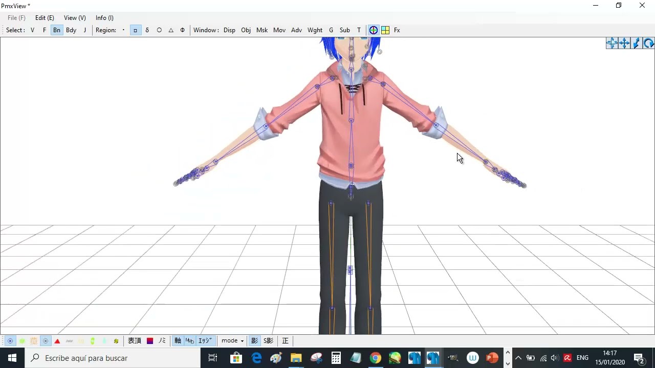This screenshot has width=655, height=368.
Task: Open the Windows Start menu
Action: click(x=12, y=358)
